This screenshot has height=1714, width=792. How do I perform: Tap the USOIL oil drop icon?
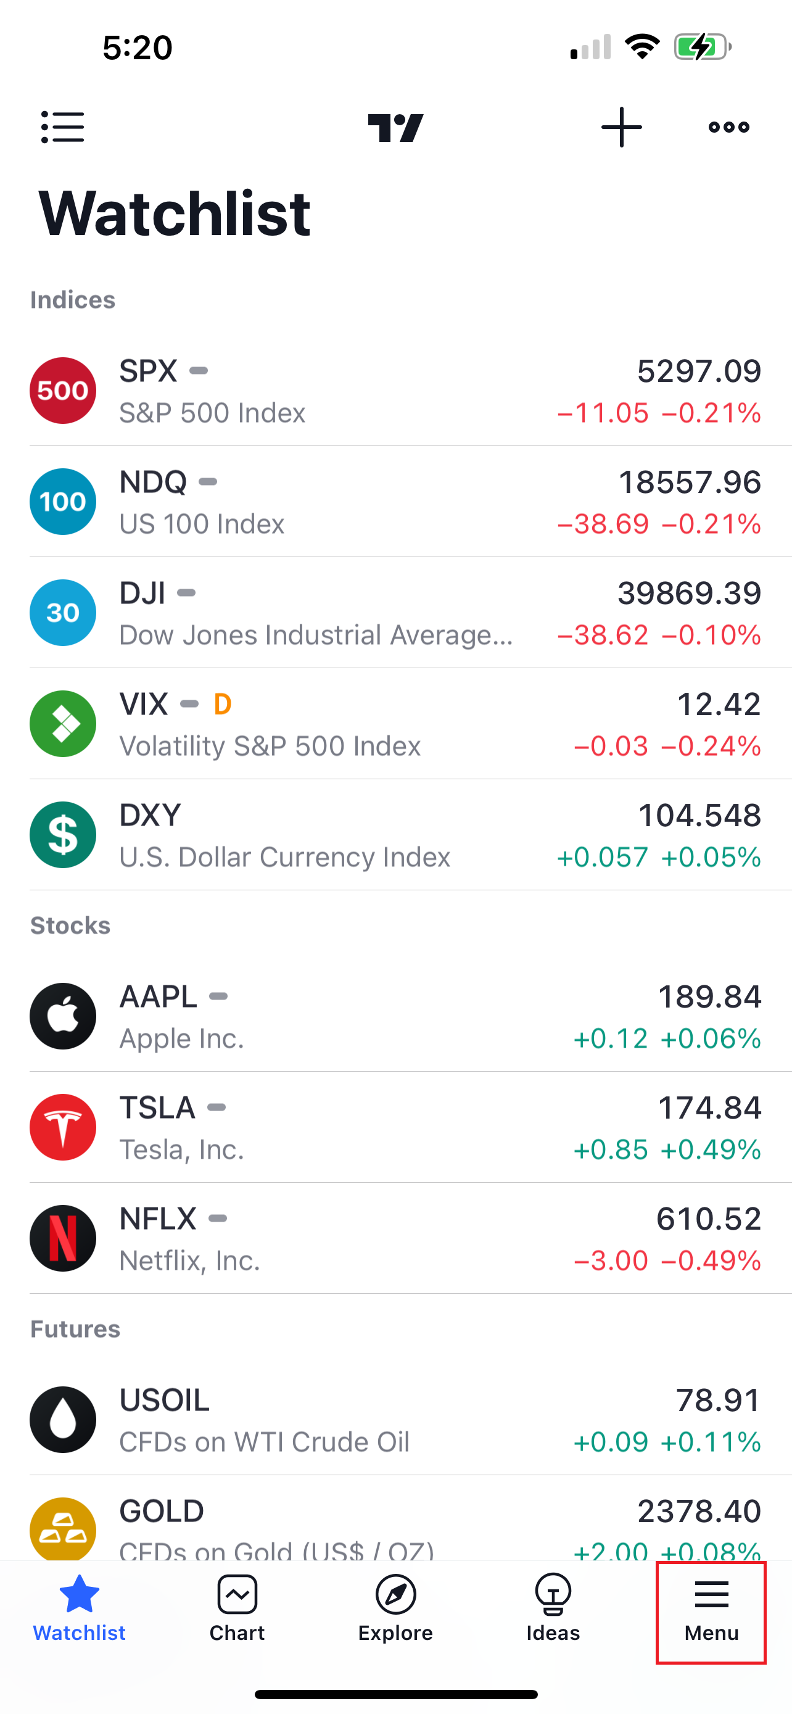[62, 1420]
